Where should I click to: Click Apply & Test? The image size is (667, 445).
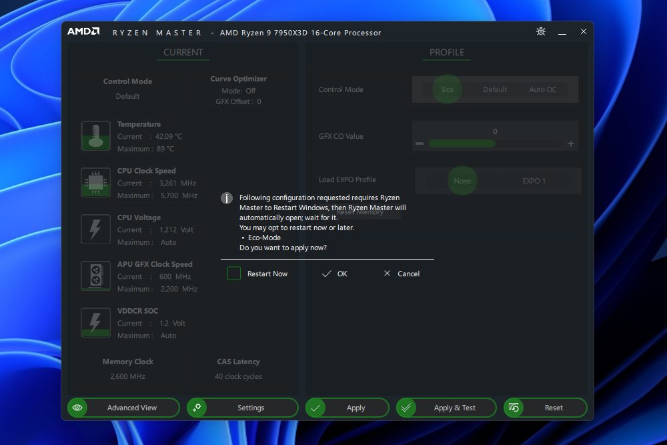(446, 408)
